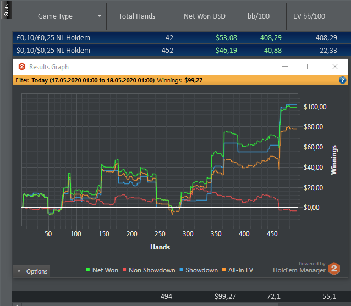The image size is (351, 306).
Task: Click the Winnings axis label
Action: pos(334,160)
